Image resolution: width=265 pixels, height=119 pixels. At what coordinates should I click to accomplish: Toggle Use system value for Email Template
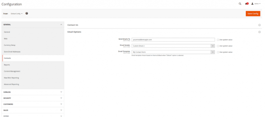[218, 52]
